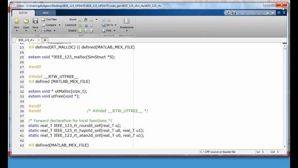
Task: Click the insert section icon left of fx
Action: [x=80, y=20]
